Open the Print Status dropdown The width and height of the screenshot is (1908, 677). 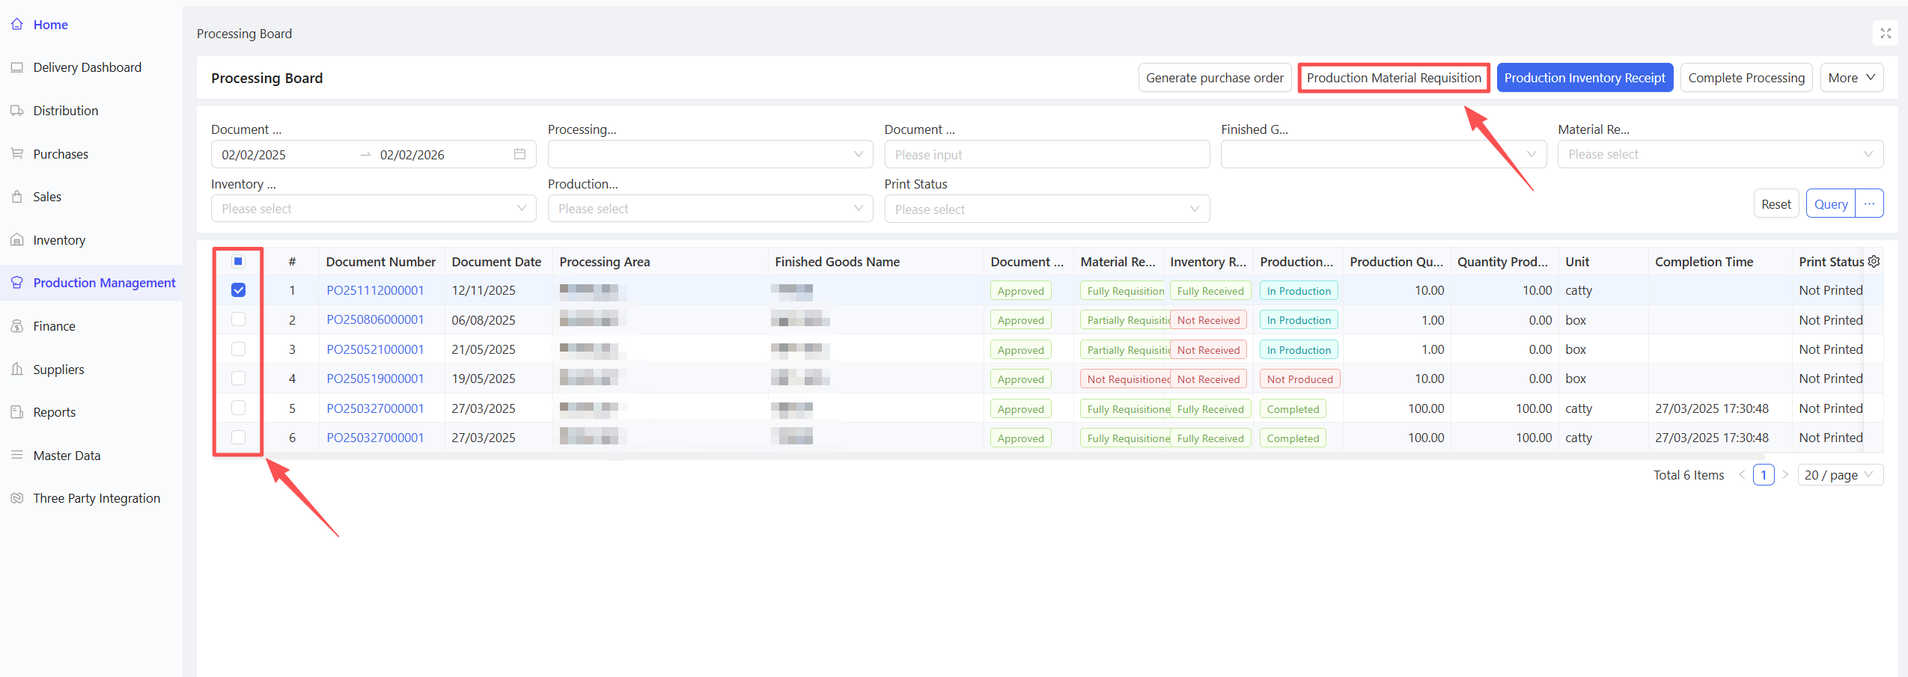click(1046, 209)
